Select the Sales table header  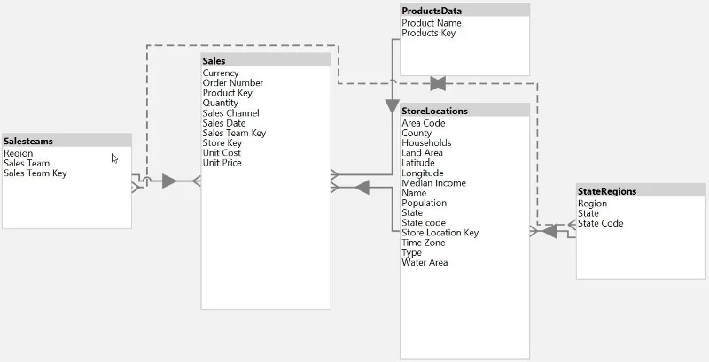click(x=266, y=60)
